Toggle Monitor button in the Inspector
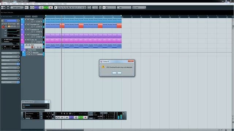Viewport: 234px width, 131px height. 6,27
